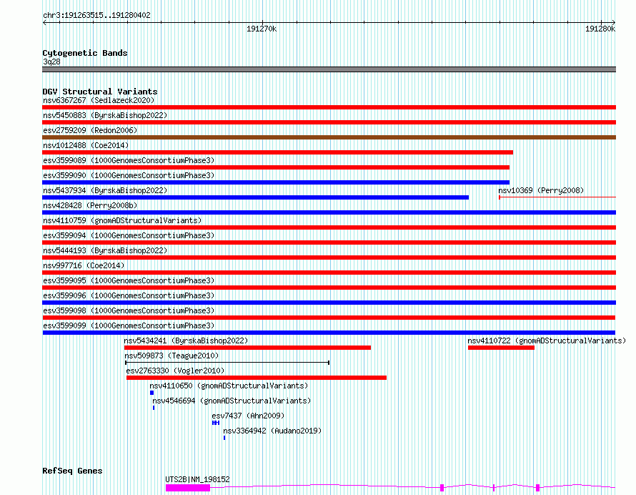Click the esv3599098 (1000GenomesConsortiumPhase3) label

pos(129,310)
